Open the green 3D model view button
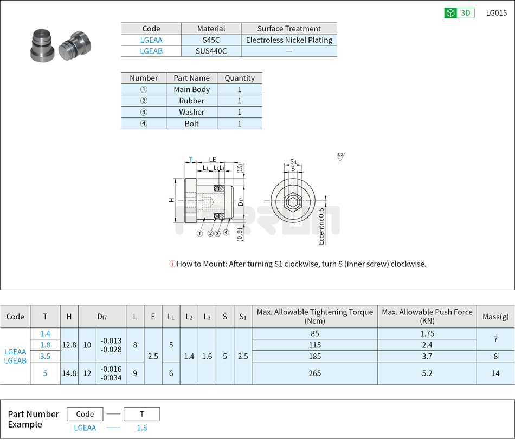This screenshot has height=440, width=515. 459,13
